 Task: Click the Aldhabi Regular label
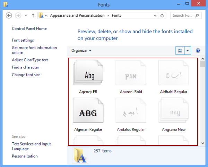point(174,92)
